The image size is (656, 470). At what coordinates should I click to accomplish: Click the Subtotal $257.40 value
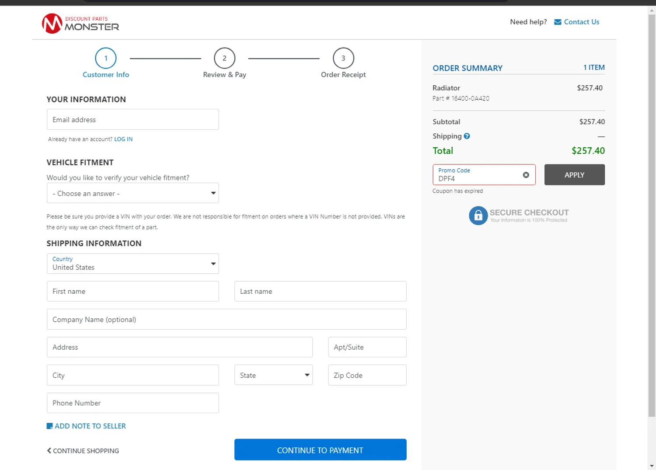pos(592,122)
